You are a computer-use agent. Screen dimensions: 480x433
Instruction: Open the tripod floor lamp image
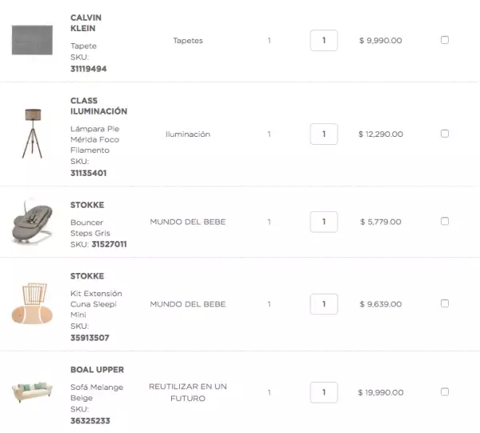(x=32, y=134)
